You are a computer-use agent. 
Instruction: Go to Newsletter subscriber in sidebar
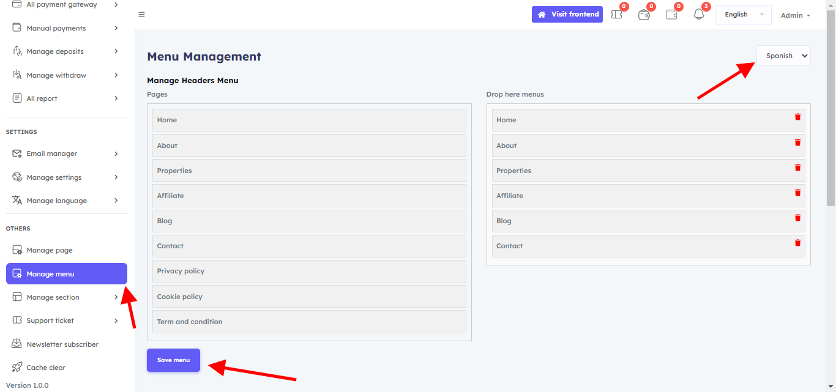tap(62, 344)
